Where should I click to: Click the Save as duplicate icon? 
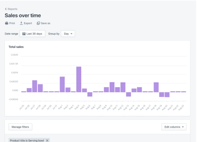38,23
